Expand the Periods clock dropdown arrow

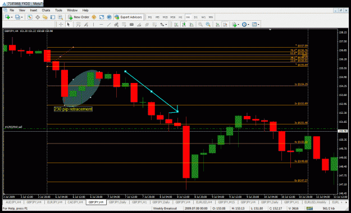click(x=248, y=25)
